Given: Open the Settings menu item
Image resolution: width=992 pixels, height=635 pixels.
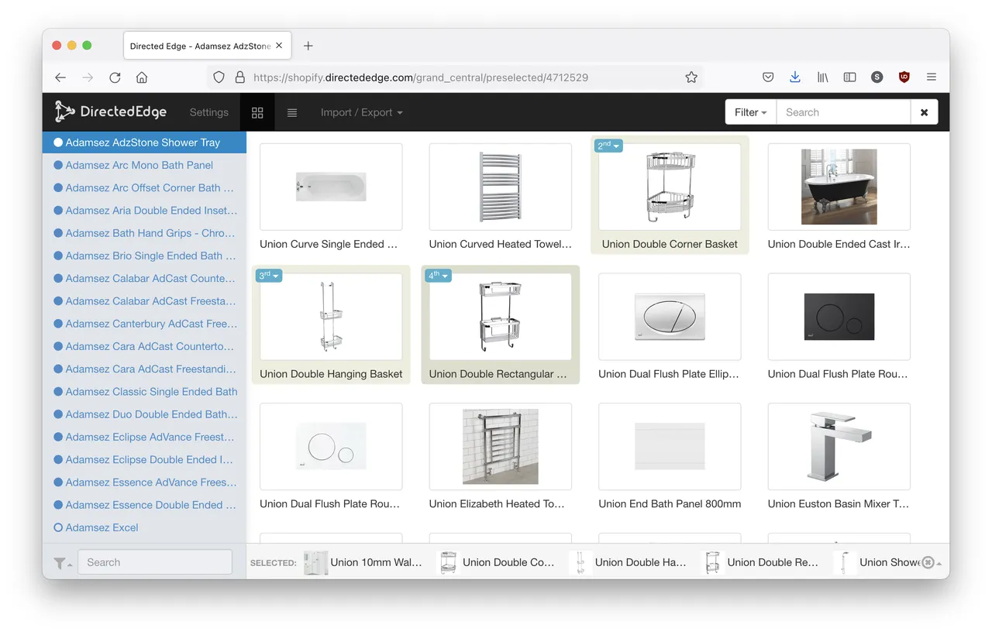Looking at the screenshot, I should pyautogui.click(x=209, y=112).
